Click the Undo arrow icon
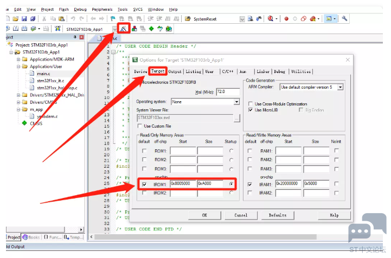Screen dimensions: 391x258 (x=73, y=18)
